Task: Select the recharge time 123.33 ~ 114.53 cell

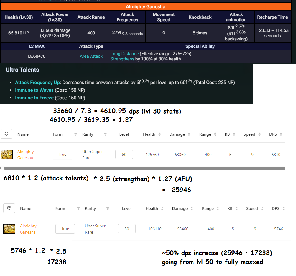Action: (273, 33)
